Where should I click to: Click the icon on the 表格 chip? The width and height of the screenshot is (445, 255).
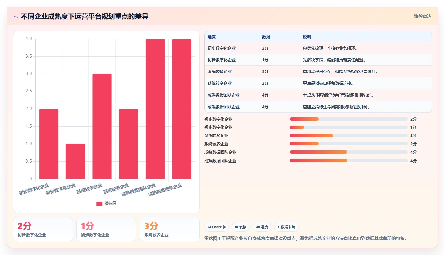(237, 227)
